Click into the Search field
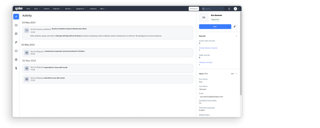The width and height of the screenshot is (320, 128). 213,9
